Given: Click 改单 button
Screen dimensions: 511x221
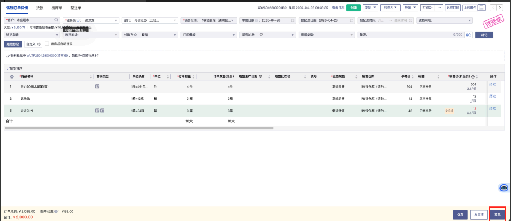Looking at the screenshot, I should pos(497,215).
